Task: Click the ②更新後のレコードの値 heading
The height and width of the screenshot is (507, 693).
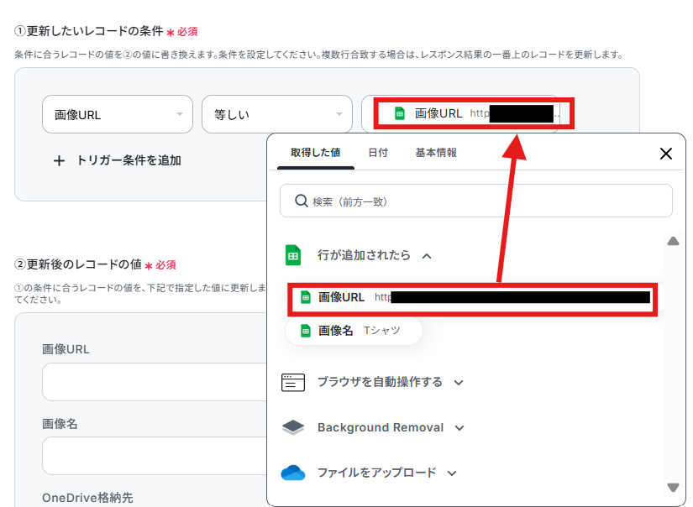Action: [78, 264]
